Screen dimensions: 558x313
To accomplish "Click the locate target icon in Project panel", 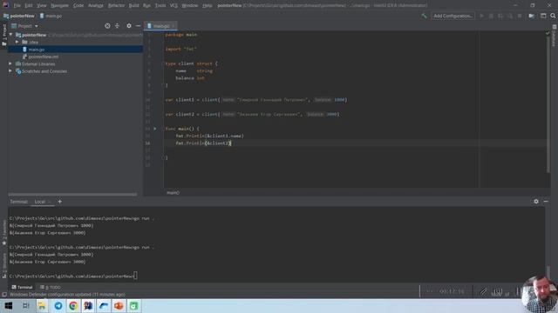I will [x=107, y=26].
